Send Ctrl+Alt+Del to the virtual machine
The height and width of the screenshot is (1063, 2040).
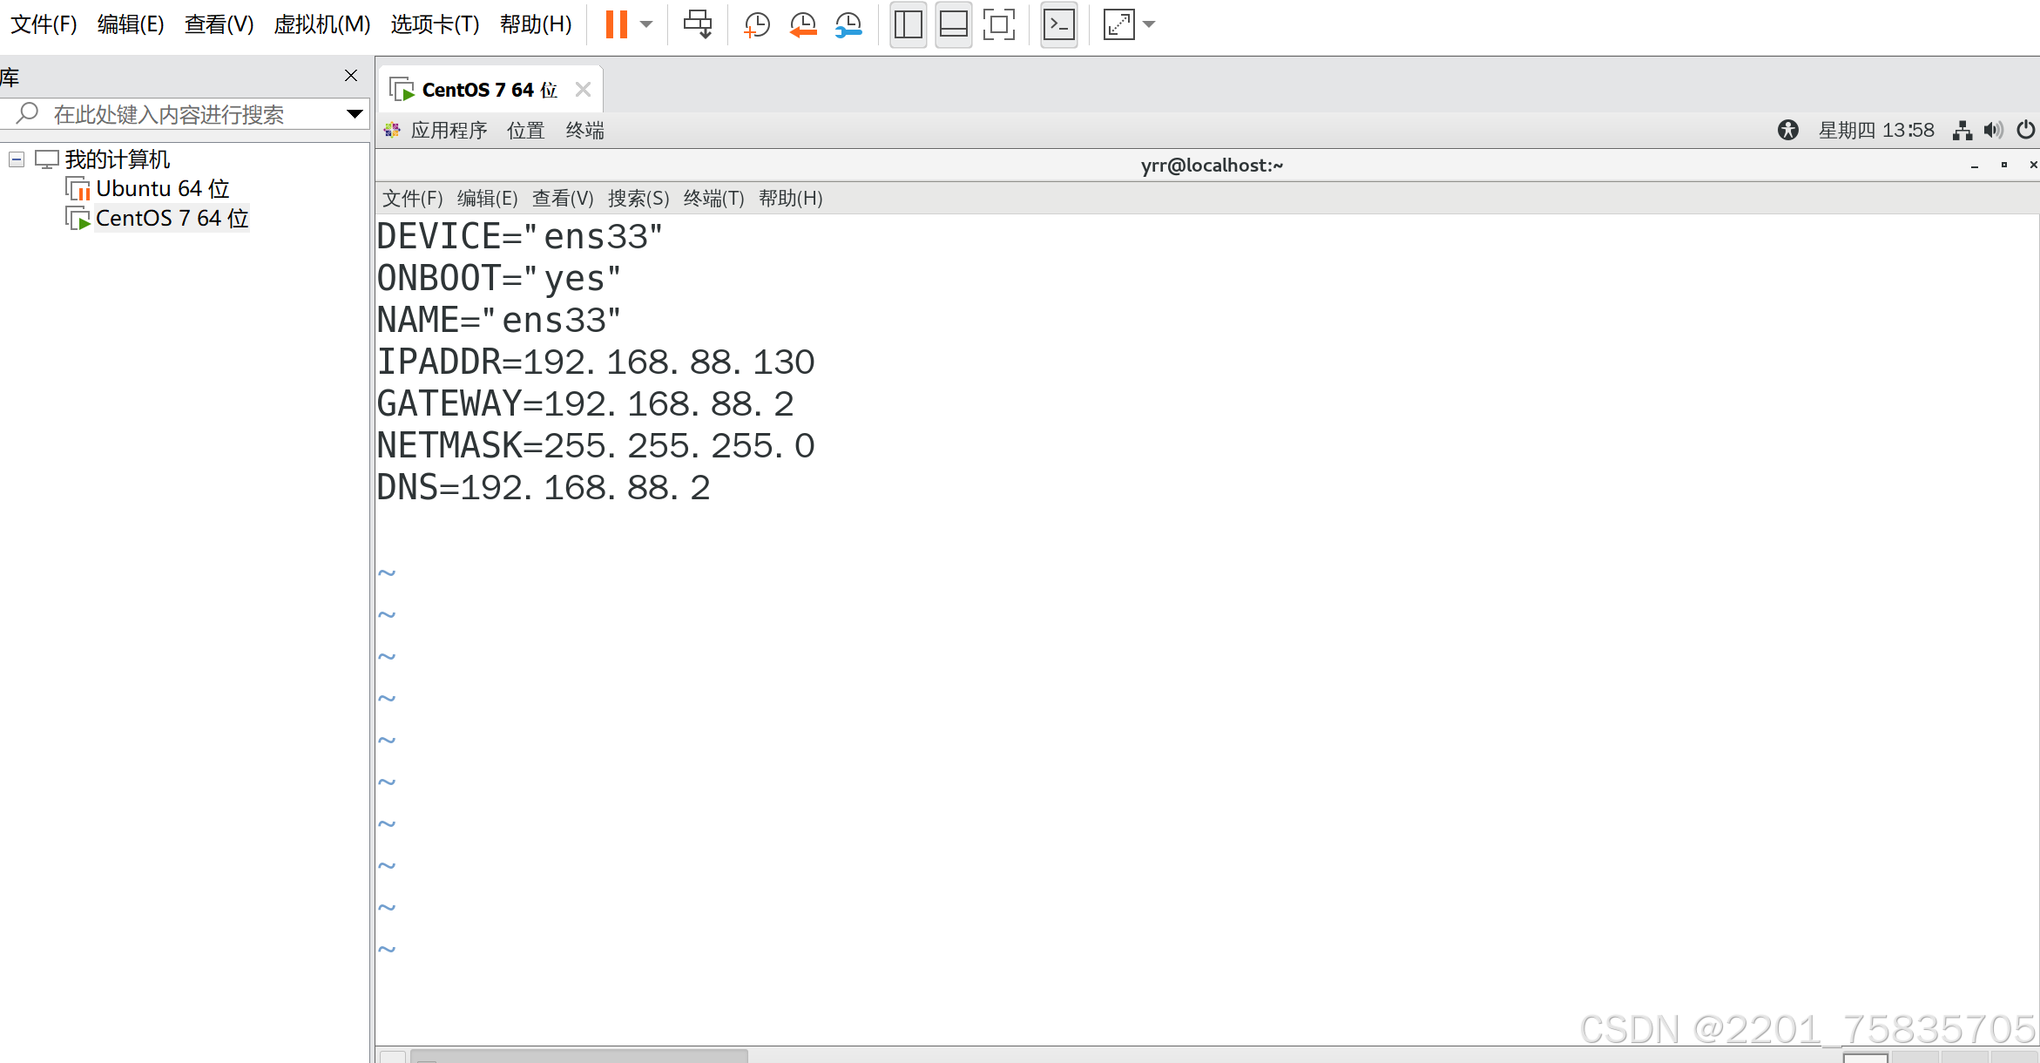pyautogui.click(x=697, y=24)
